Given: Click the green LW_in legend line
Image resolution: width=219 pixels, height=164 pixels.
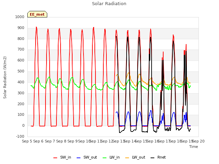Looking at the screenshot, I should click(104, 158).
